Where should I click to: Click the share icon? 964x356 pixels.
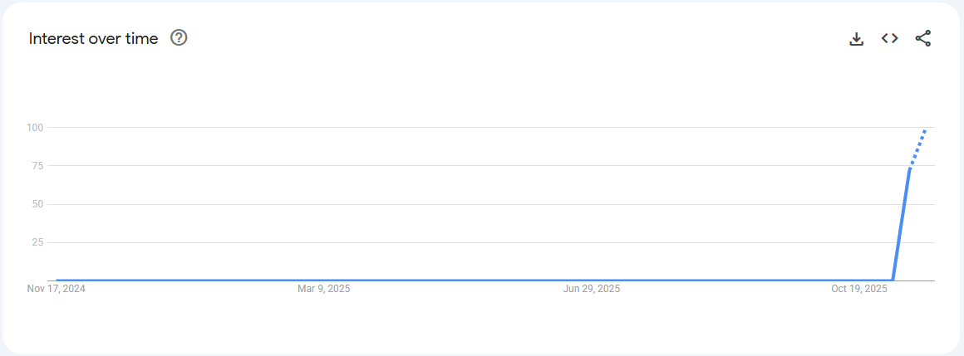tap(922, 38)
